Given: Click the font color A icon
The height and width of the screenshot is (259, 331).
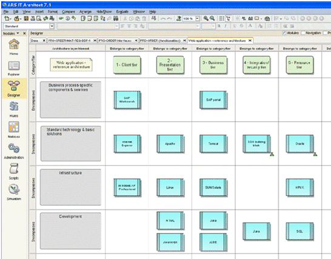Looking at the screenshot, I should 250,26.
